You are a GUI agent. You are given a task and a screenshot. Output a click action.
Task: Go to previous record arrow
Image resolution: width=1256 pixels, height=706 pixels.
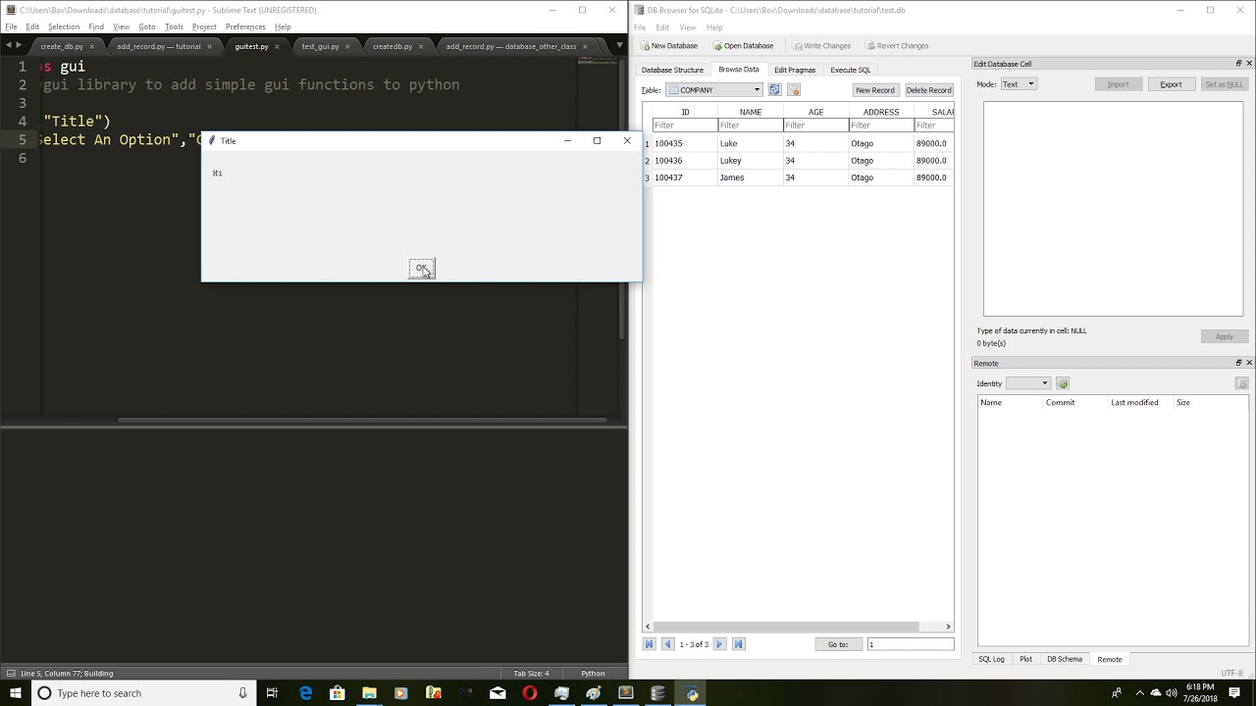[x=667, y=644]
